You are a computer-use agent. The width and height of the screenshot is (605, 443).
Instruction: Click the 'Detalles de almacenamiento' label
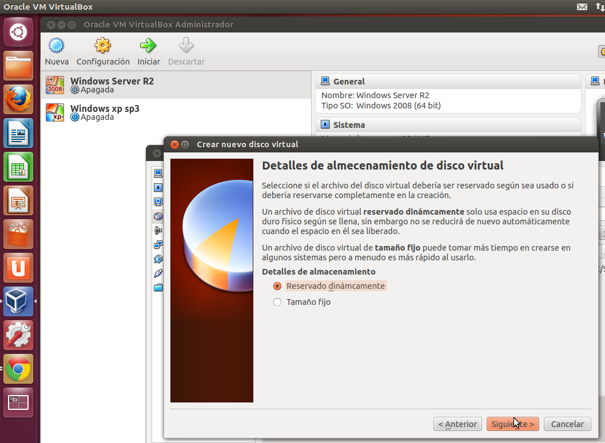click(x=319, y=272)
